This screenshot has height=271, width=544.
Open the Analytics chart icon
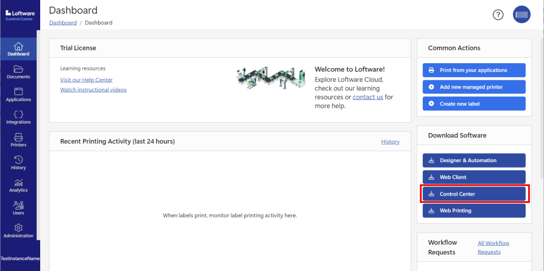click(18, 182)
